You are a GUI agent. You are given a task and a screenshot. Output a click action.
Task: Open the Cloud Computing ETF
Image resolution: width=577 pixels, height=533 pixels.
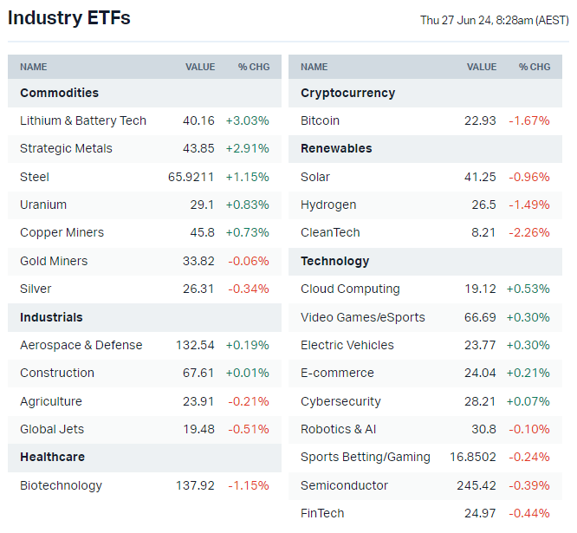[x=350, y=289]
